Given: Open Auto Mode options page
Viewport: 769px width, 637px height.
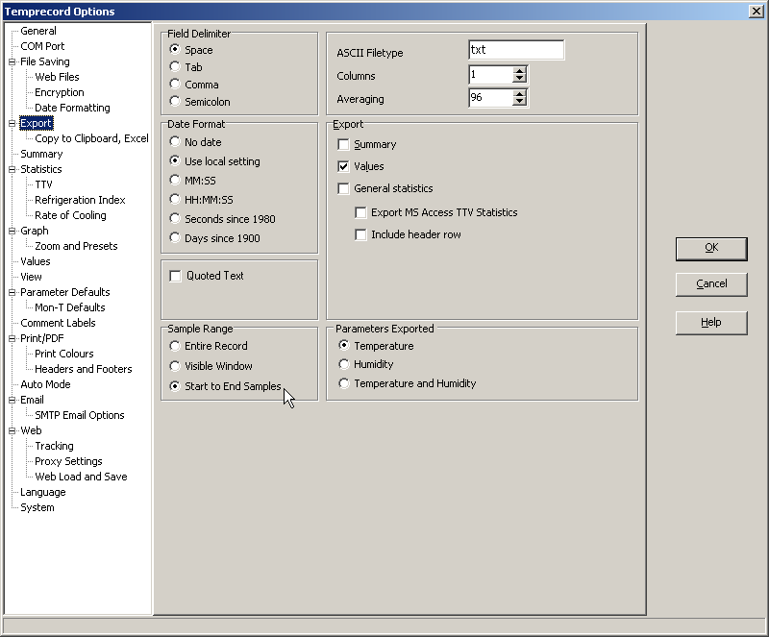Looking at the screenshot, I should 45,384.
